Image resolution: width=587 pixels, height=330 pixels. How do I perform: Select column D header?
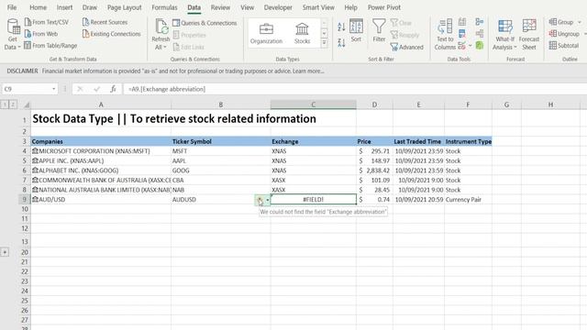coord(374,104)
